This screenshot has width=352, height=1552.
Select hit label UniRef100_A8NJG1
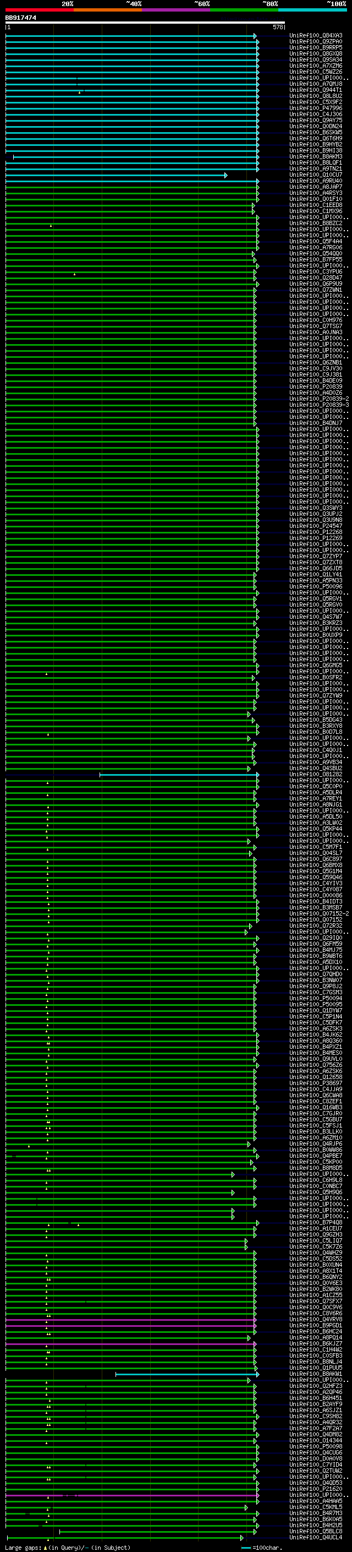316,805
